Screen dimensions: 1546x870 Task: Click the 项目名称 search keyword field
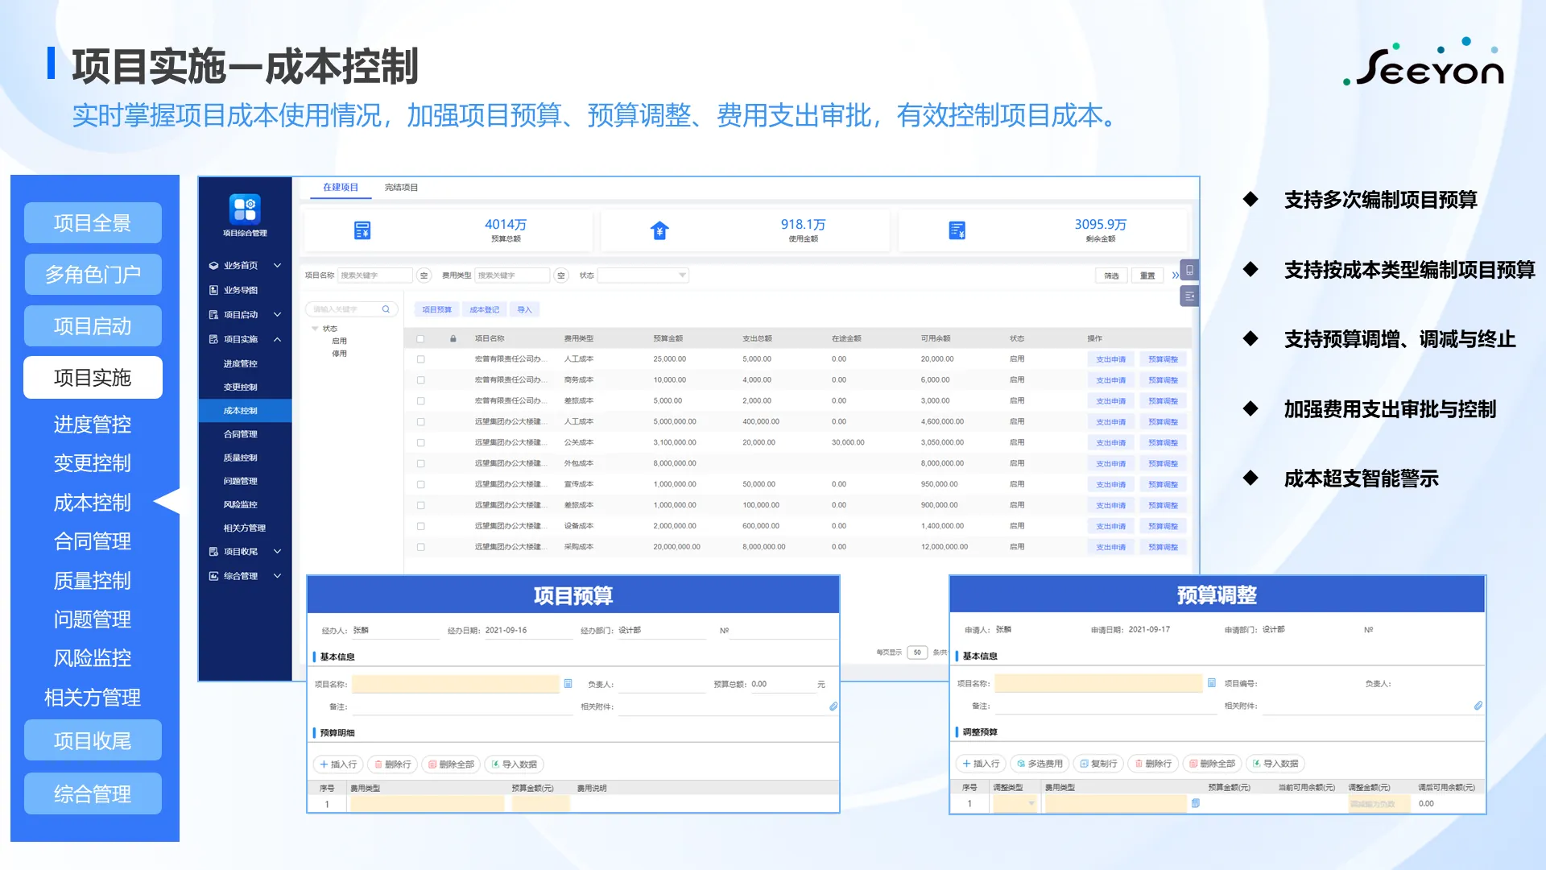[374, 275]
